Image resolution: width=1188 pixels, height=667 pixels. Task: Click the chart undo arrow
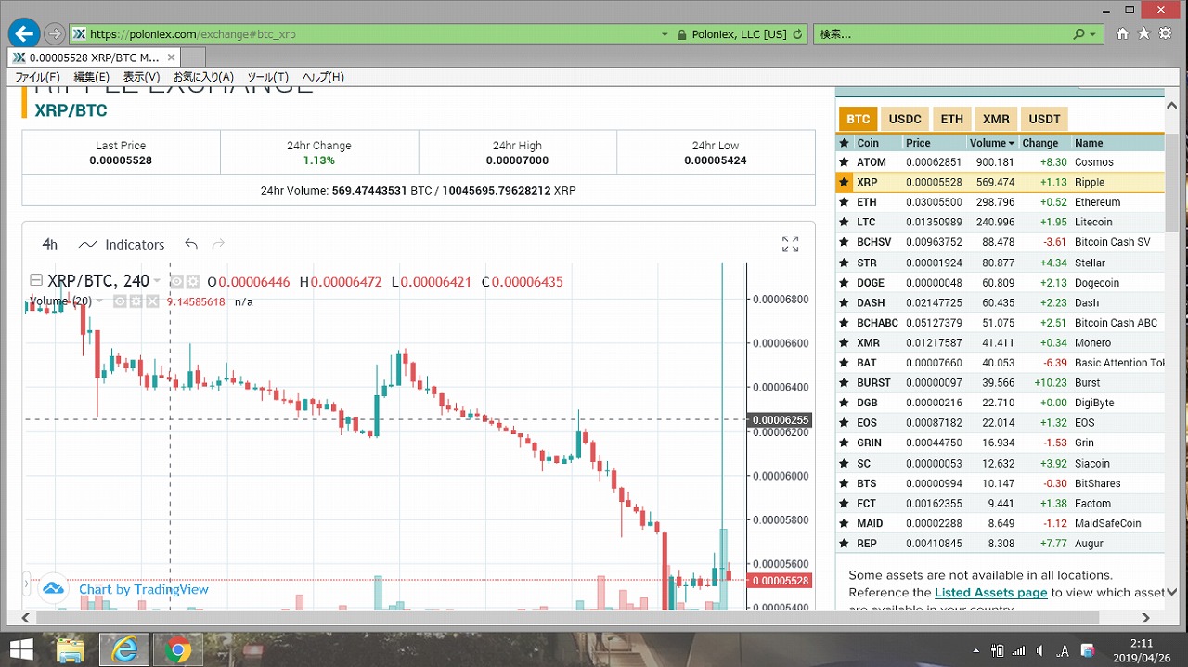(x=191, y=244)
